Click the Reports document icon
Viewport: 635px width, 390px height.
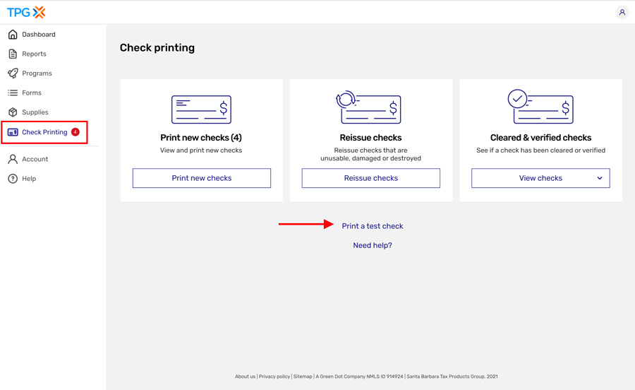(x=13, y=54)
